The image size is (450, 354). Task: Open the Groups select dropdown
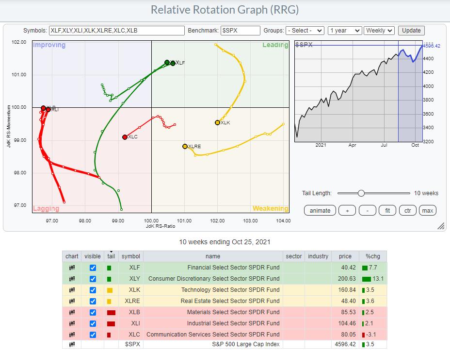(x=305, y=31)
